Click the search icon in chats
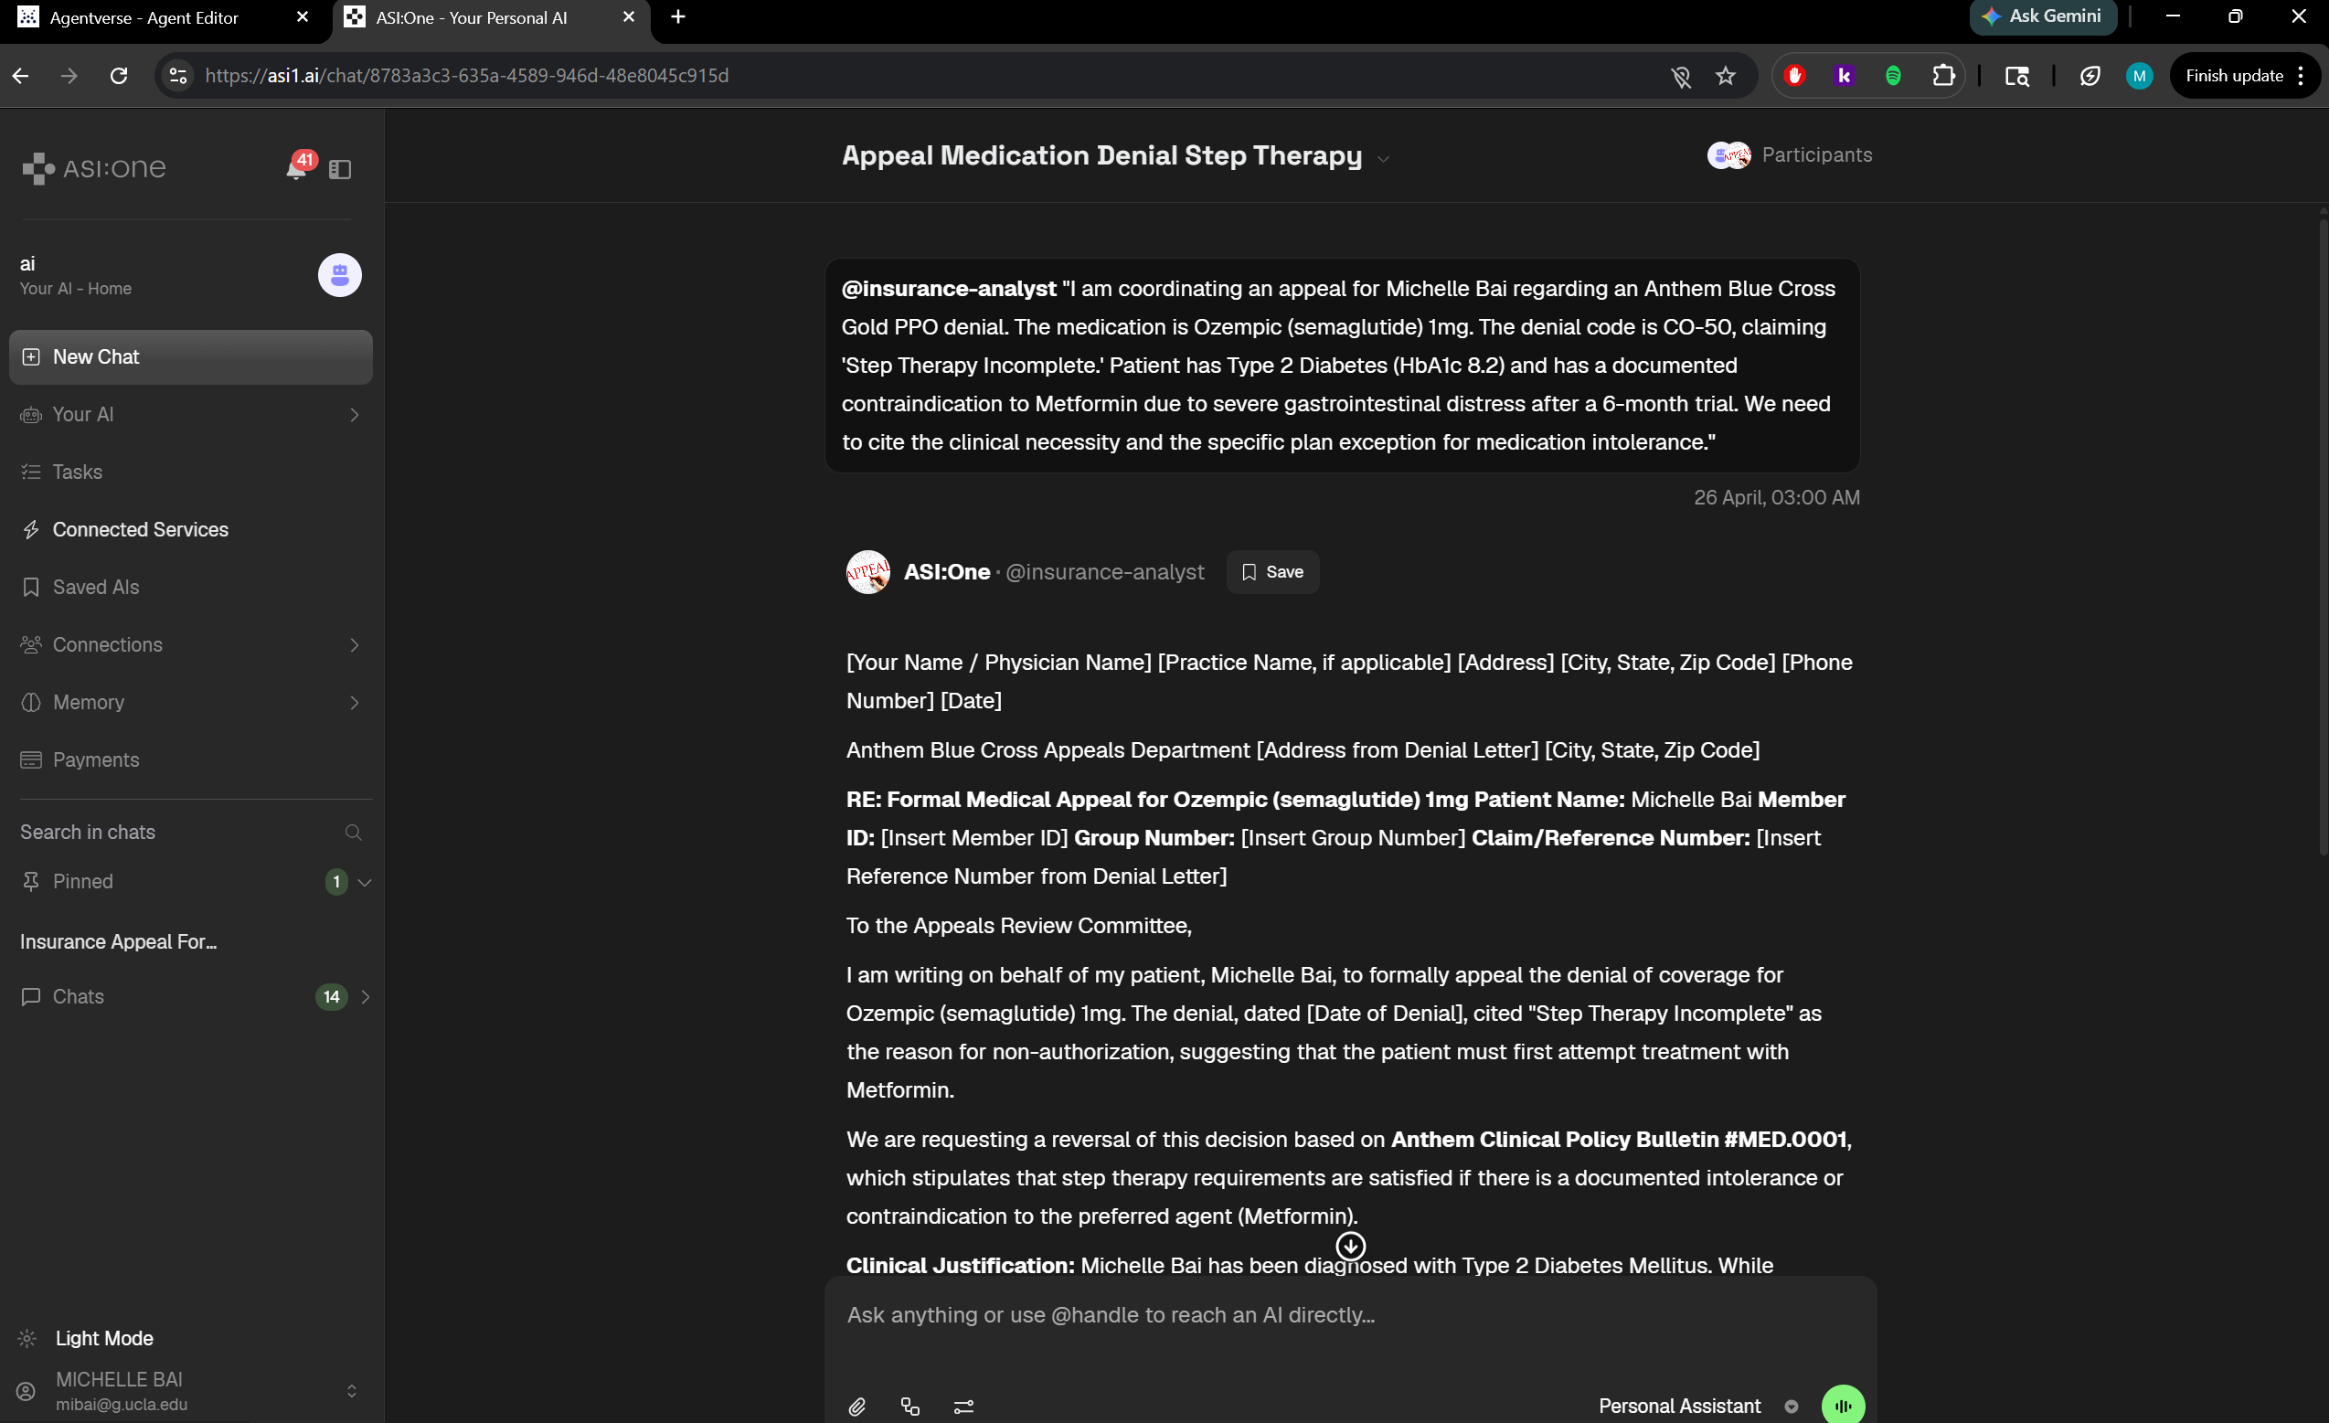Image resolution: width=2329 pixels, height=1423 pixels. [x=353, y=832]
